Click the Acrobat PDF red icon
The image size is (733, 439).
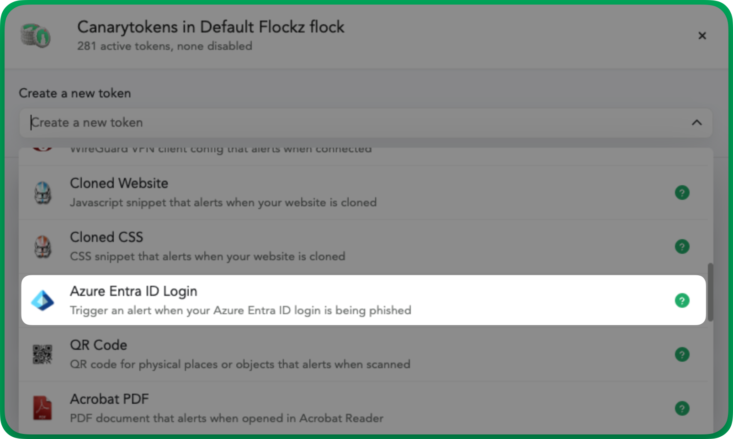tap(42, 408)
